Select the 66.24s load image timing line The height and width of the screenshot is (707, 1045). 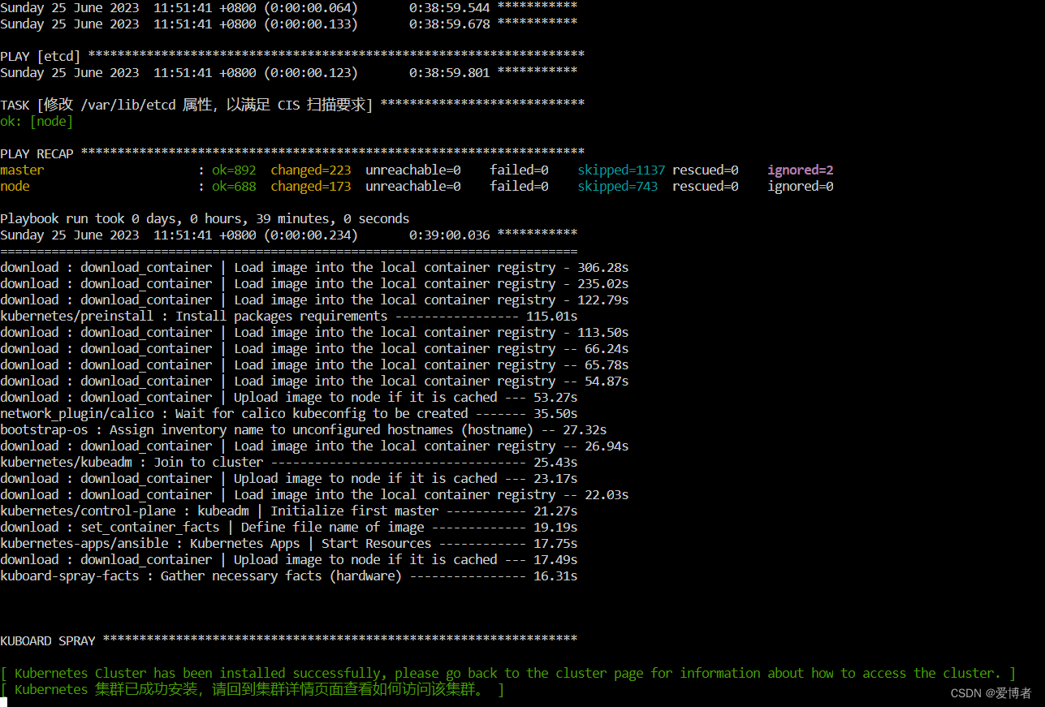coord(314,348)
